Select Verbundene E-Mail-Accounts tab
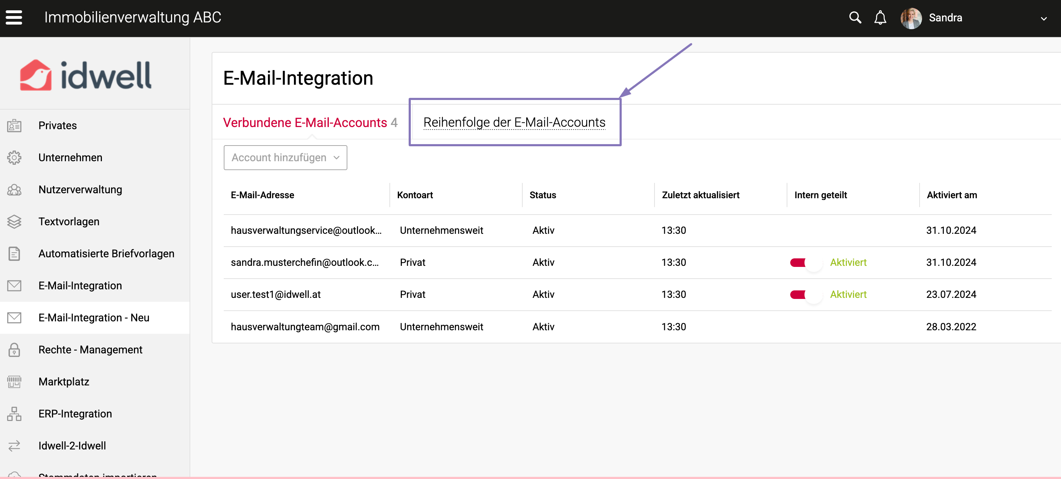 coord(305,123)
